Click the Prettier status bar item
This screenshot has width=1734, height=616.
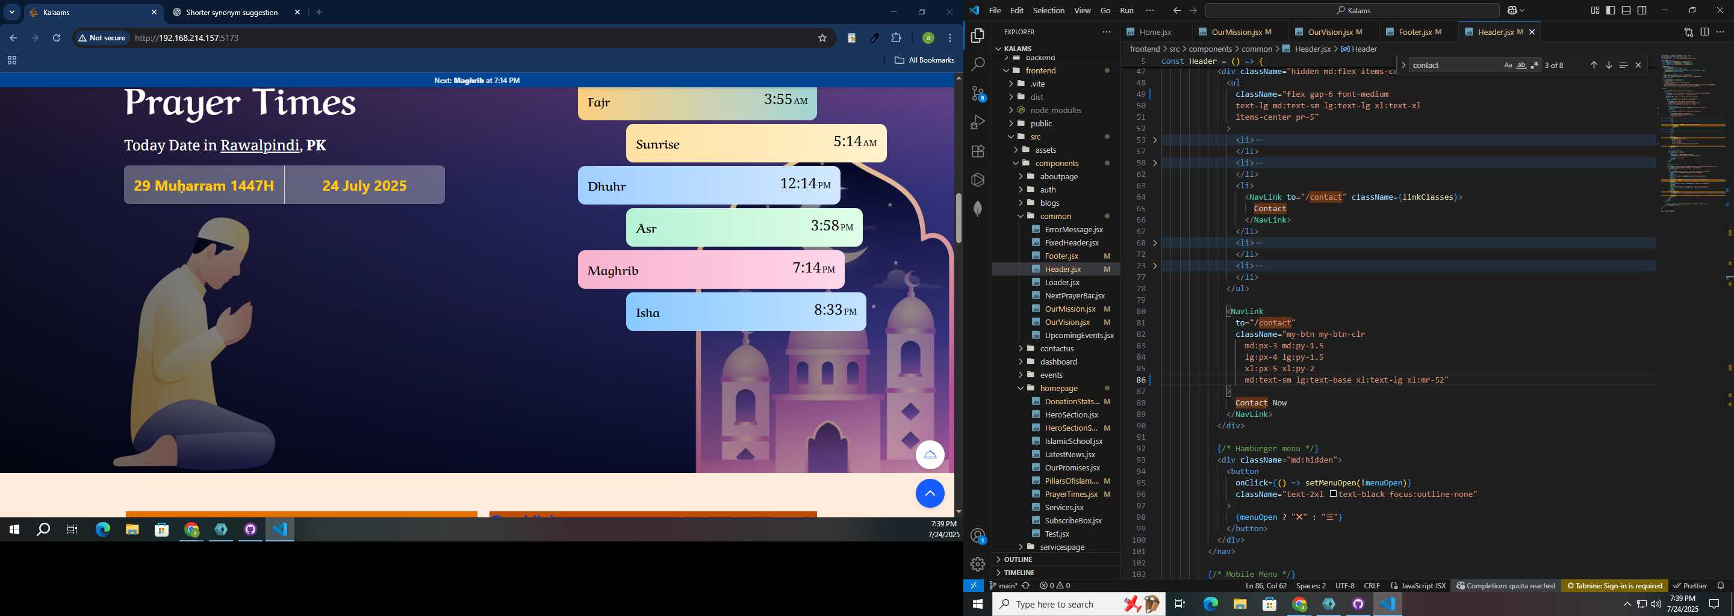pos(1691,586)
